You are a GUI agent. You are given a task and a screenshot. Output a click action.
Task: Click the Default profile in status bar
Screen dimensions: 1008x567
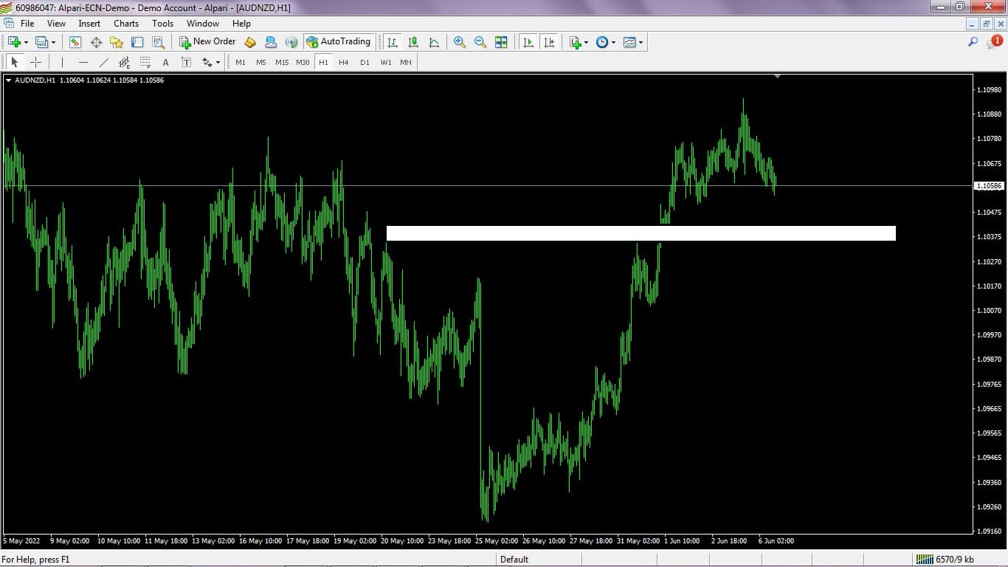[x=514, y=560]
